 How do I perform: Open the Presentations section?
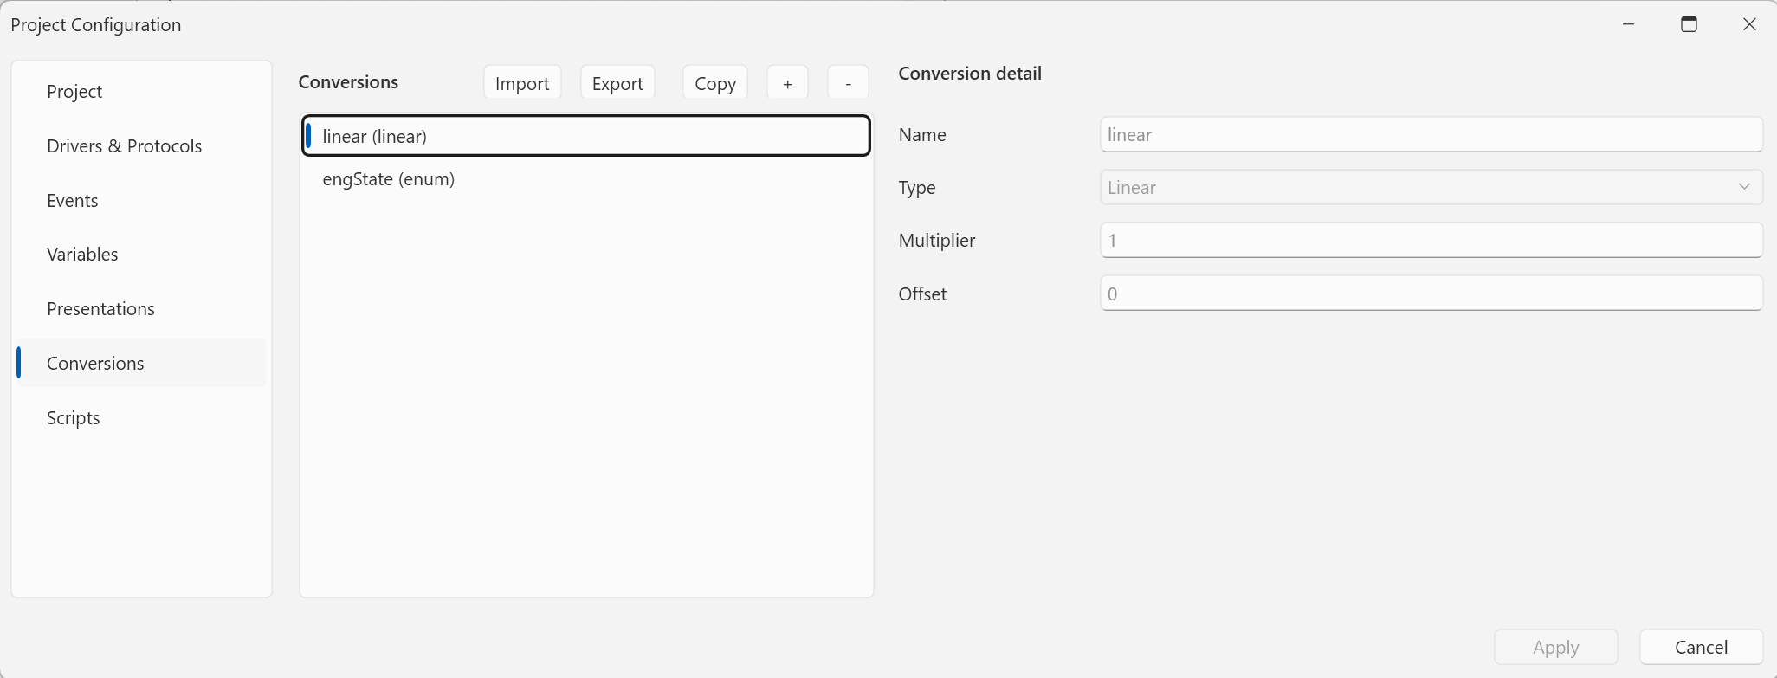[x=141, y=309]
